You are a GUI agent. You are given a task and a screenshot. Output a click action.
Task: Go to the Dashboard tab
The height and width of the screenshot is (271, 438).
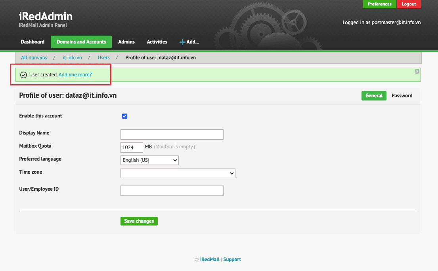coord(33,42)
